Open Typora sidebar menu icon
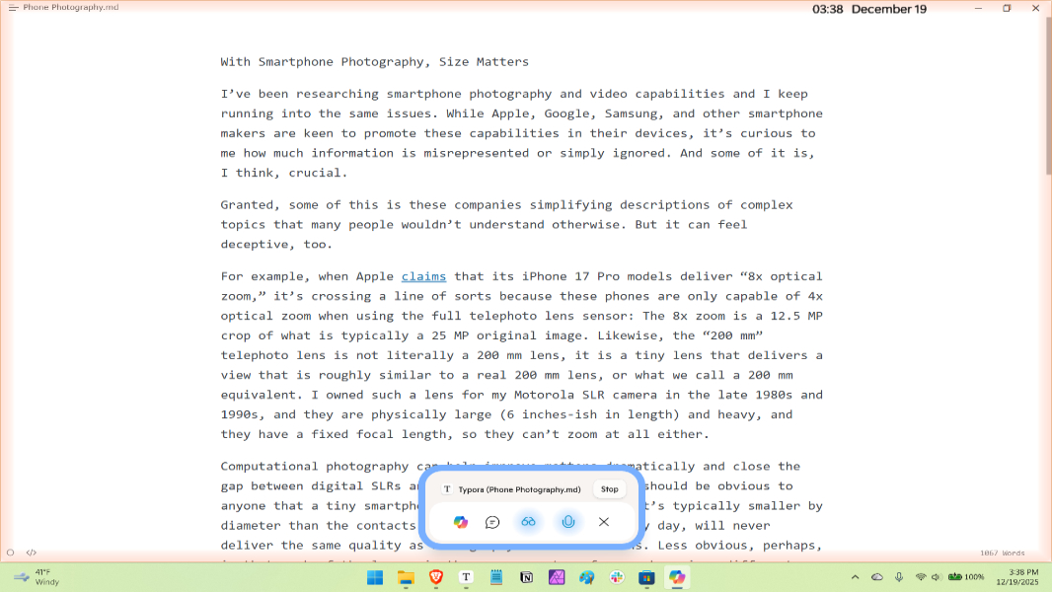Screen dimensions: 1052x592 click(x=13, y=7)
